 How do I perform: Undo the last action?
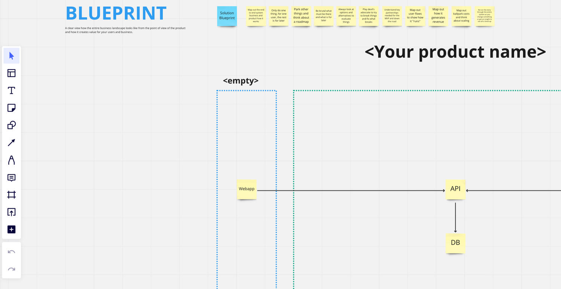12,252
